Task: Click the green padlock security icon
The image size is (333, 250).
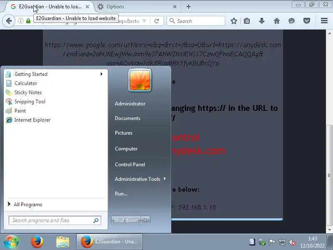Action: pyautogui.click(x=28, y=21)
